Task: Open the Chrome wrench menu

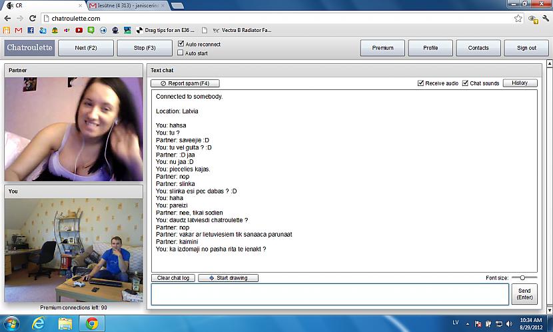Action: point(546,19)
